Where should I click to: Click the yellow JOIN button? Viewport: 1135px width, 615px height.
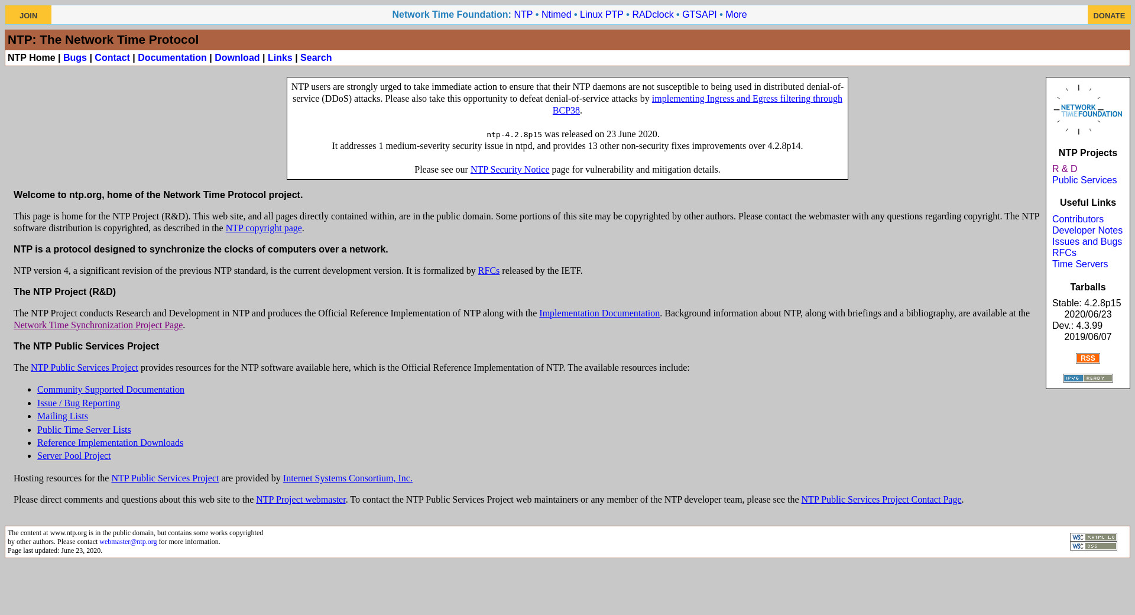[x=28, y=15]
